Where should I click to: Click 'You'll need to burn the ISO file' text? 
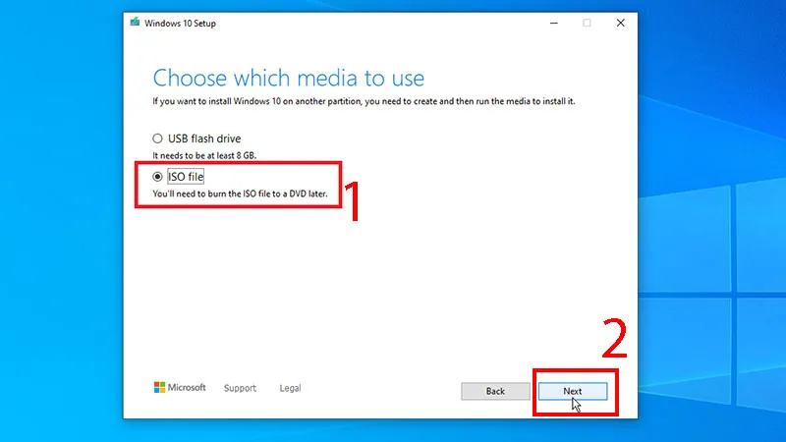point(240,193)
